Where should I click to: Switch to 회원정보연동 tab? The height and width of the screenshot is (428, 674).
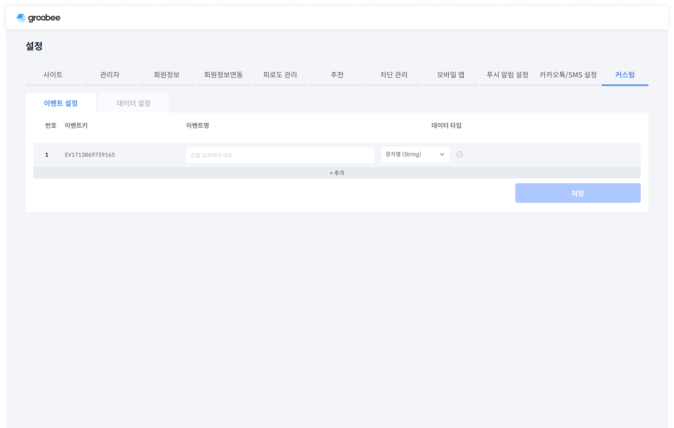(223, 75)
